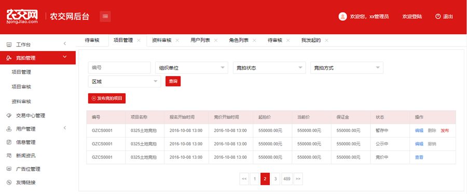Click the 新闻资讯 sidebar icon
Image resolution: width=467 pixels, height=194 pixels.
coord(9,155)
